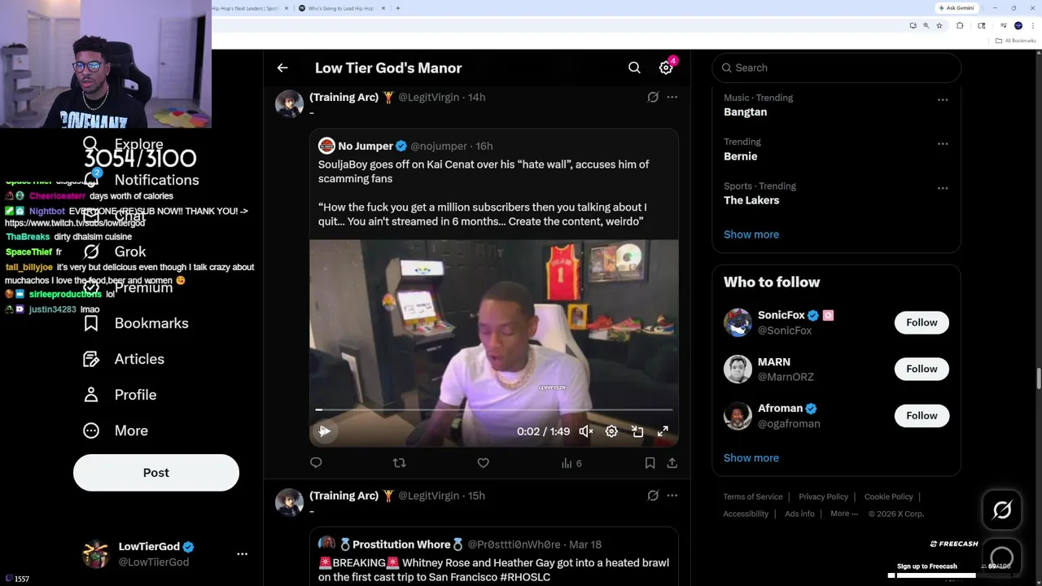The width and height of the screenshot is (1042, 586).
Task: Open Privacy Policy link
Action: coord(823,496)
